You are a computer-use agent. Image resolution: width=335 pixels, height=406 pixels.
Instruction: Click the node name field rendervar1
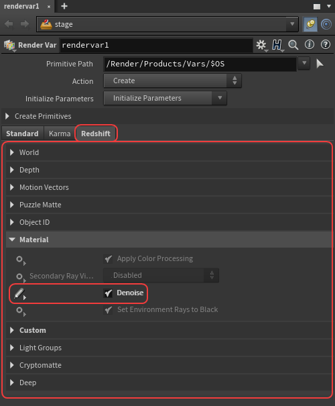click(156, 45)
